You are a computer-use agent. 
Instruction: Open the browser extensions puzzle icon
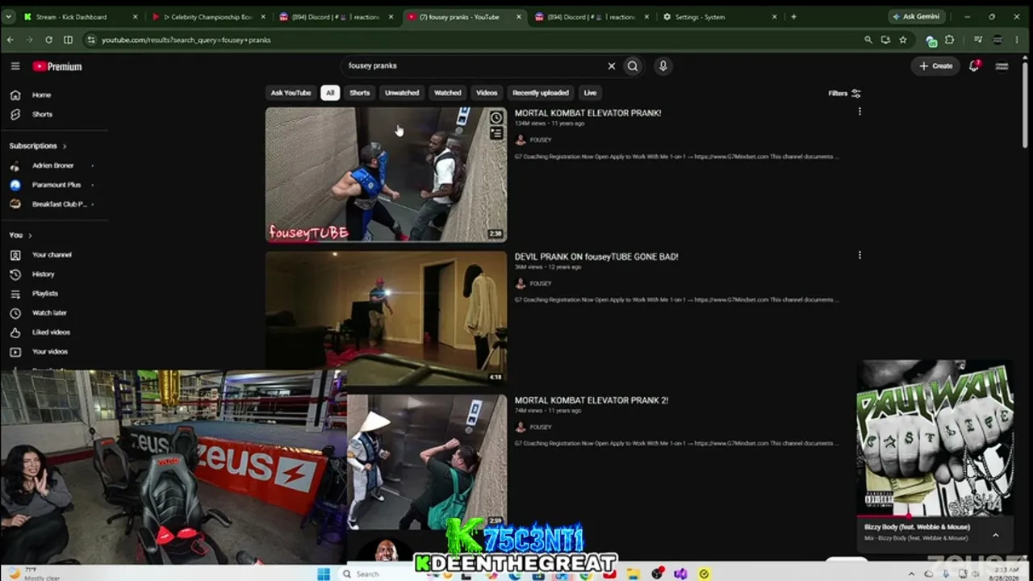[x=950, y=40]
